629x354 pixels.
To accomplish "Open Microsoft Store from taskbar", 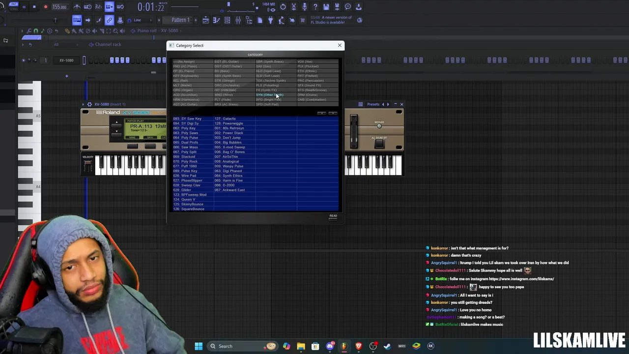I will [x=315, y=346].
